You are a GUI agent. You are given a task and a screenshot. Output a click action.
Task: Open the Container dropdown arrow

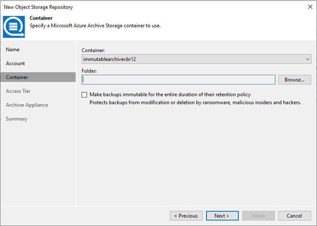(308, 59)
